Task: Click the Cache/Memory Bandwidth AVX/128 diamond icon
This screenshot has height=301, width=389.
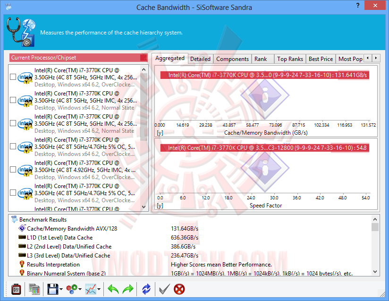Action: click(x=22, y=228)
